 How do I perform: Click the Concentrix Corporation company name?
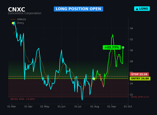click(24, 13)
